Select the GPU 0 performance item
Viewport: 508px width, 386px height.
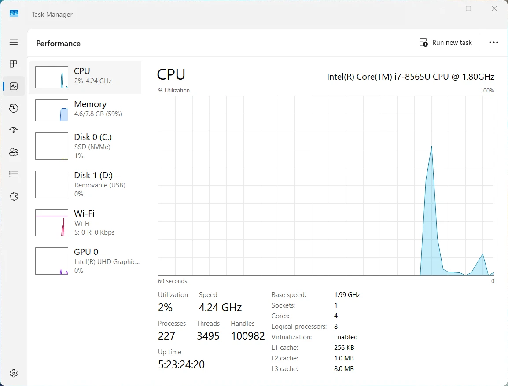pos(85,261)
